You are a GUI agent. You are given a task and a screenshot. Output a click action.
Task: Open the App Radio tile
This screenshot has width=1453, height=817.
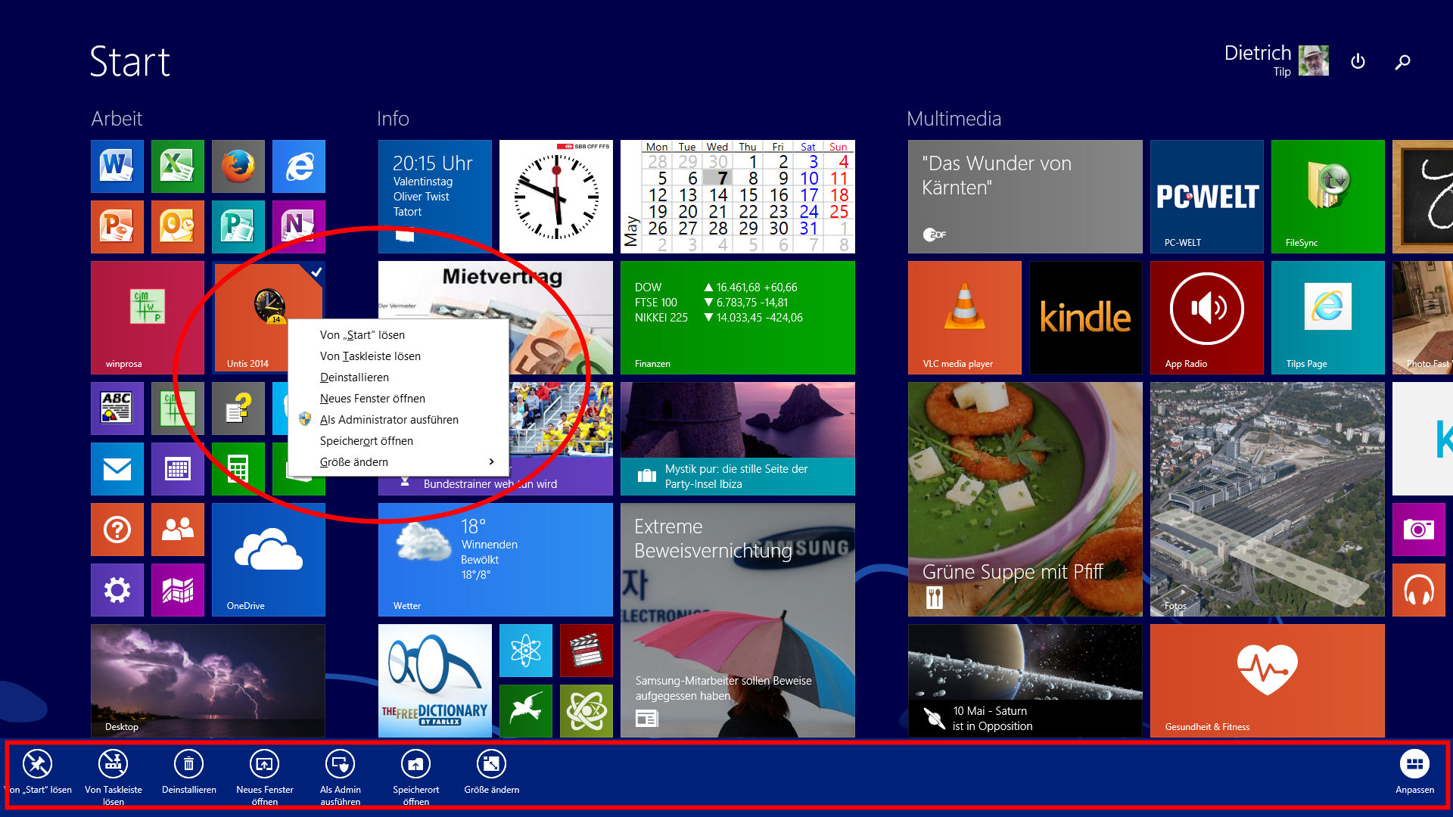point(1206,317)
